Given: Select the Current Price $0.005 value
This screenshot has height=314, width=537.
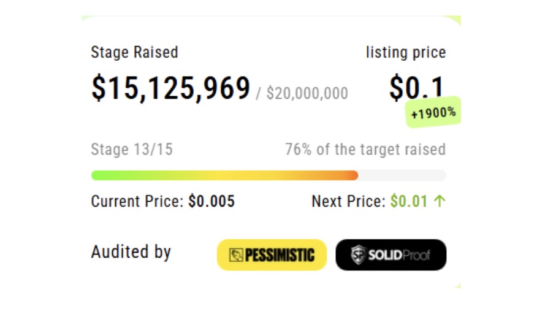Looking at the screenshot, I should (x=211, y=201).
